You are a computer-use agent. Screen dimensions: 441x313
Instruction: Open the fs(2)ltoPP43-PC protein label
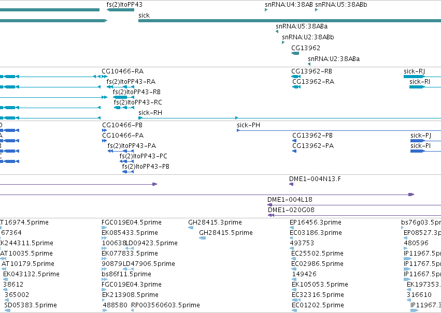143,156
